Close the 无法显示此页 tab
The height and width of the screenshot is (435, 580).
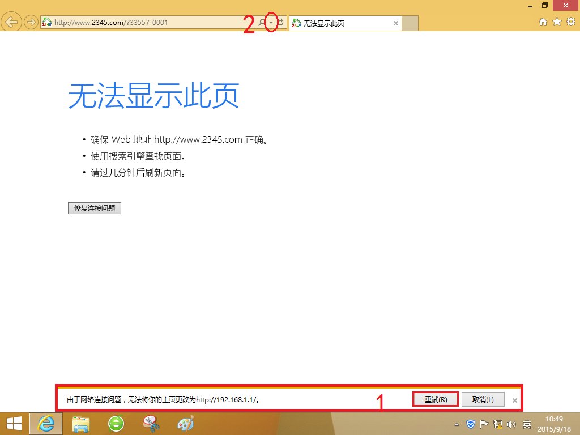click(x=395, y=23)
